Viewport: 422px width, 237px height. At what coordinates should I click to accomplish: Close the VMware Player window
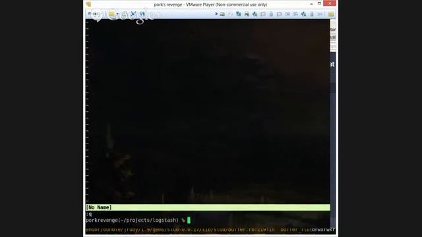coord(330,3)
